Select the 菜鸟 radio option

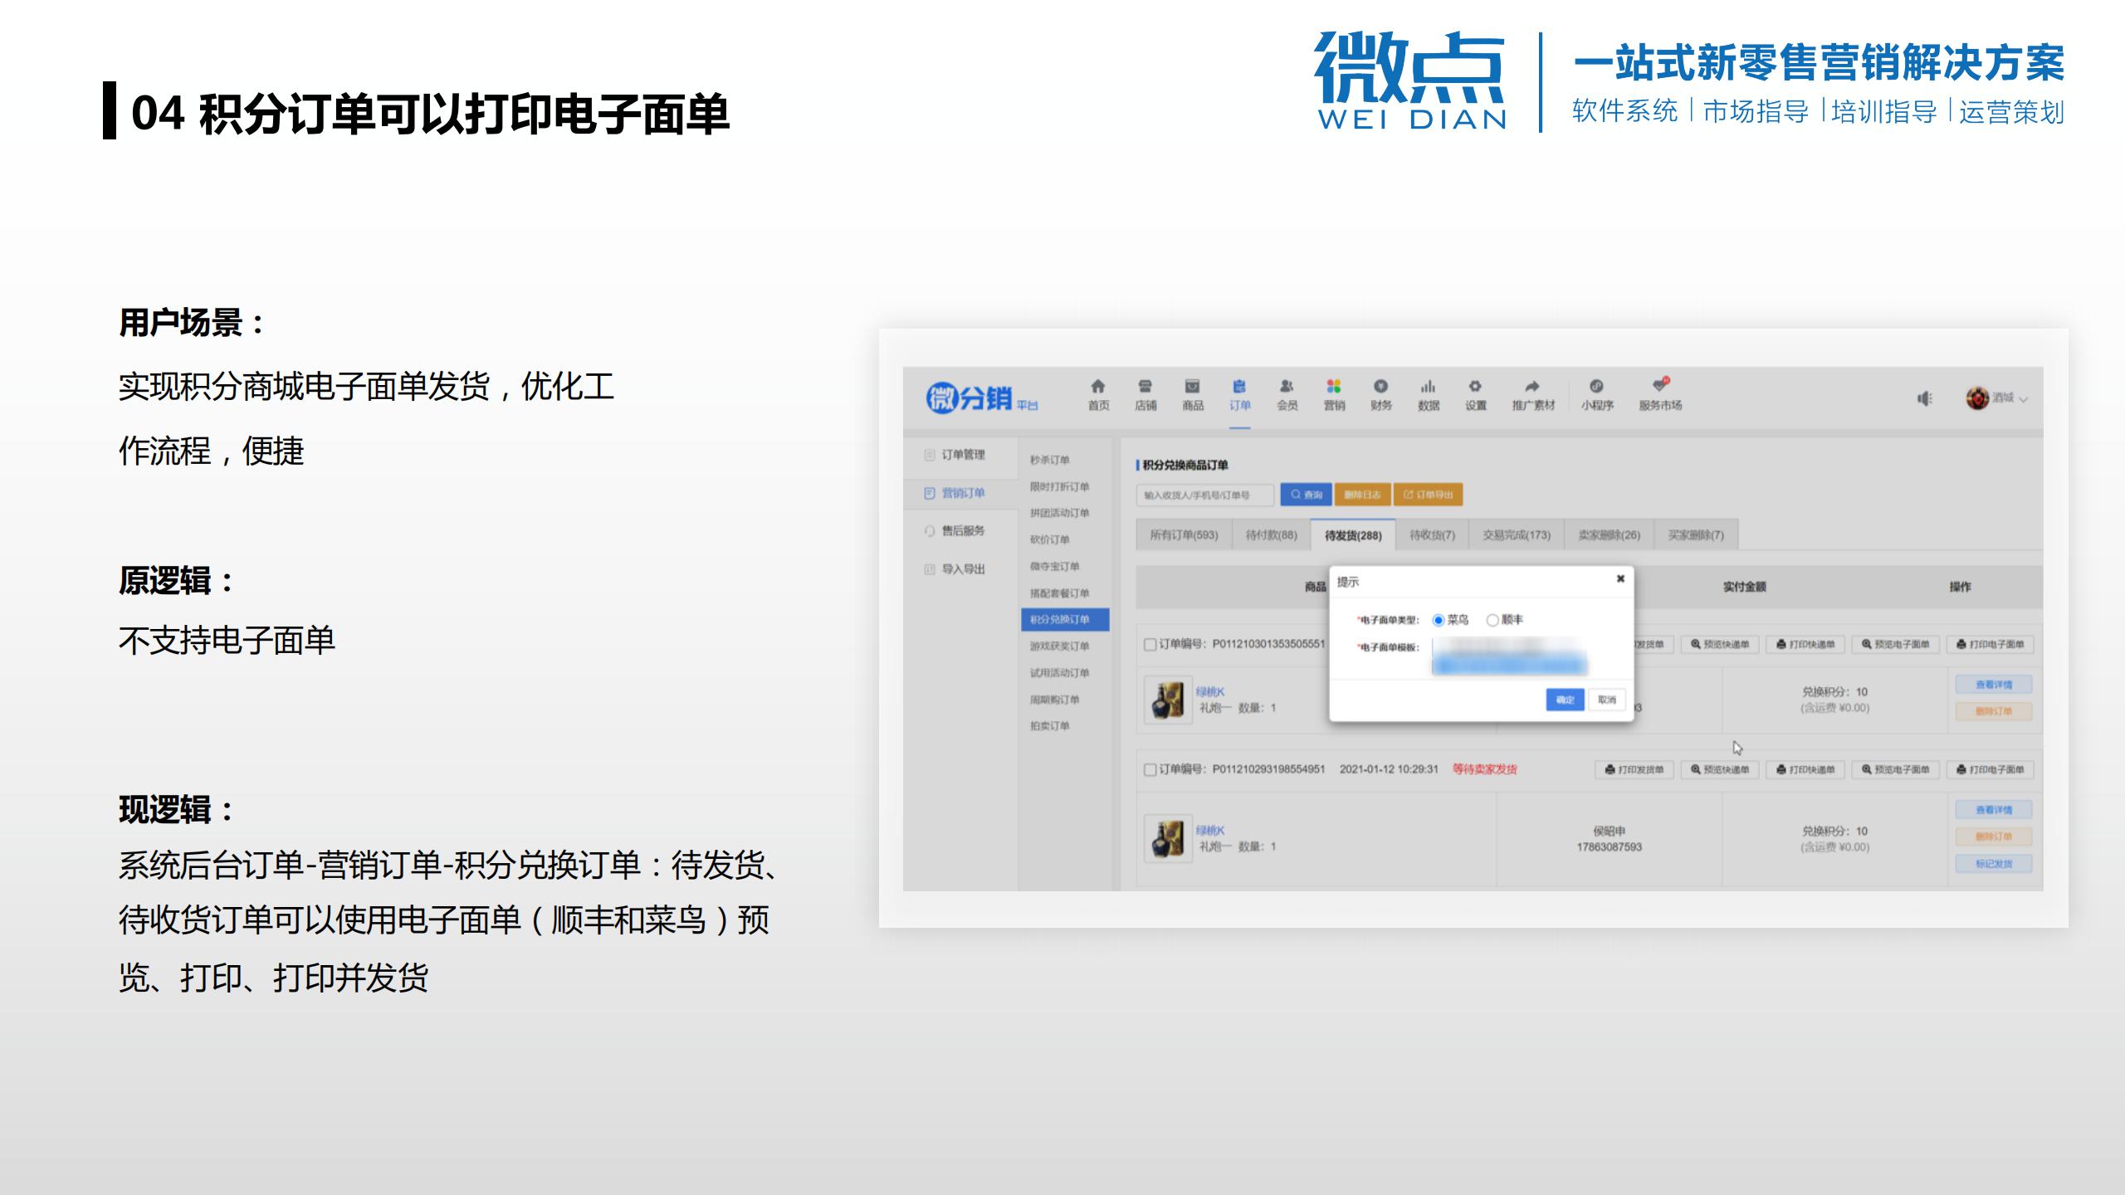(1439, 621)
